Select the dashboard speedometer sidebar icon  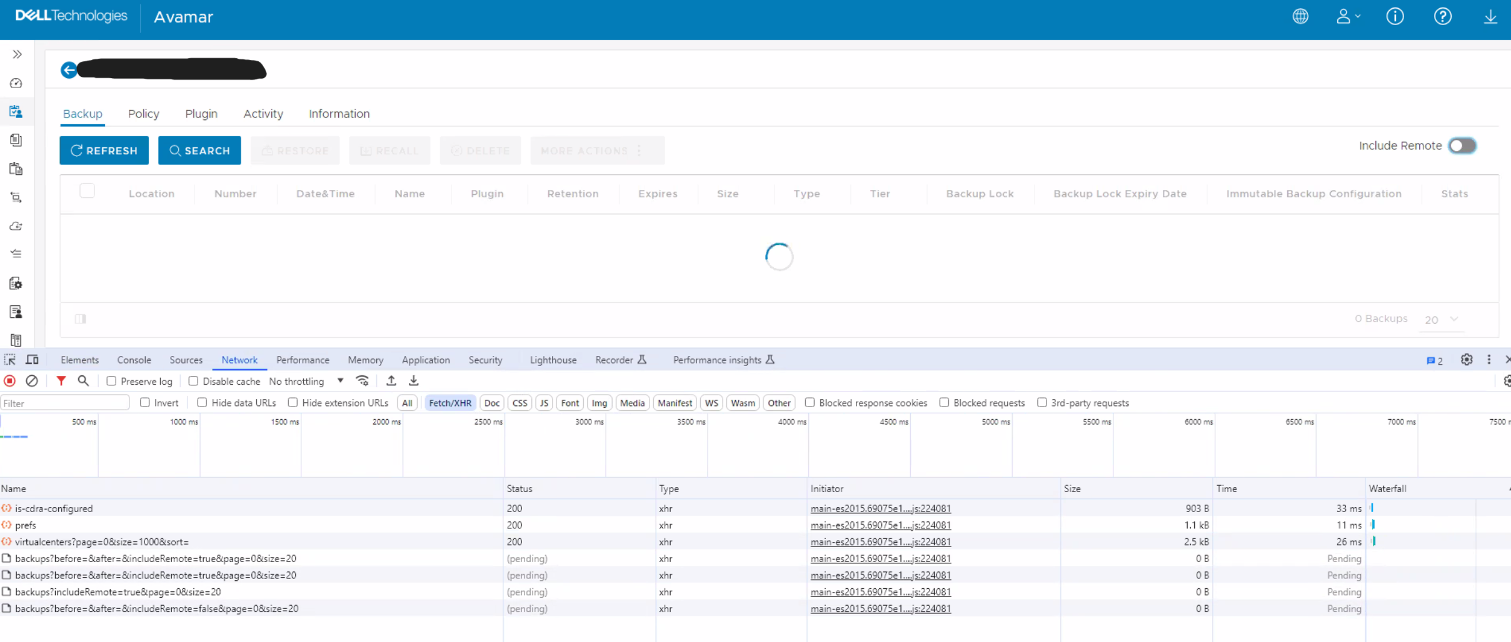point(16,83)
